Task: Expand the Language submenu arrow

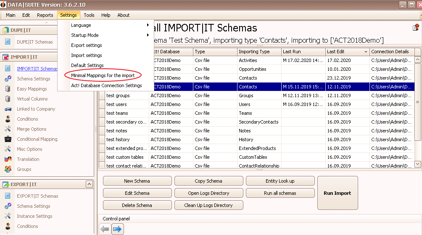Action: 148,25
